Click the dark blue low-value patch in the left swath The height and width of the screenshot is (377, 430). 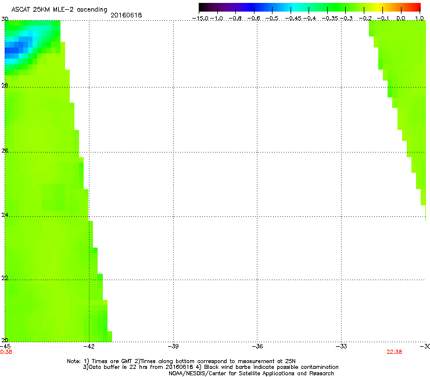[14, 48]
